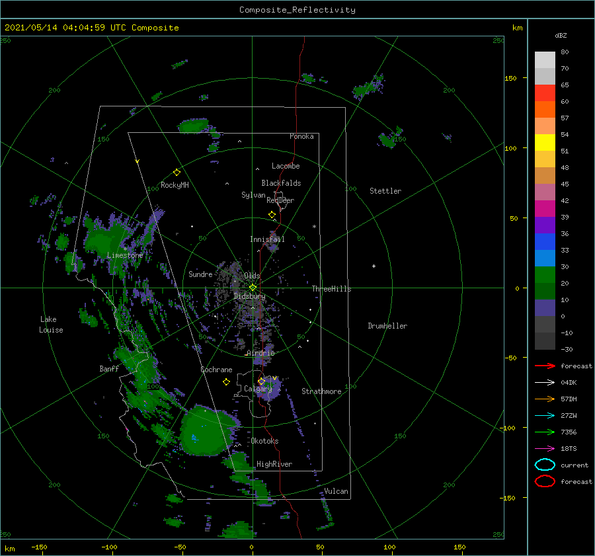Click the yellow diamond marker near Cochrane
The width and height of the screenshot is (595, 556).
pyautogui.click(x=226, y=382)
